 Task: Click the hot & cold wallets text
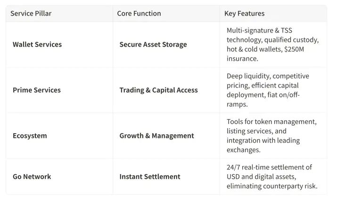(255, 49)
